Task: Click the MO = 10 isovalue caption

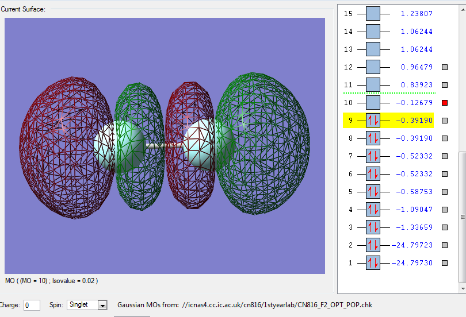Action: pos(51,280)
